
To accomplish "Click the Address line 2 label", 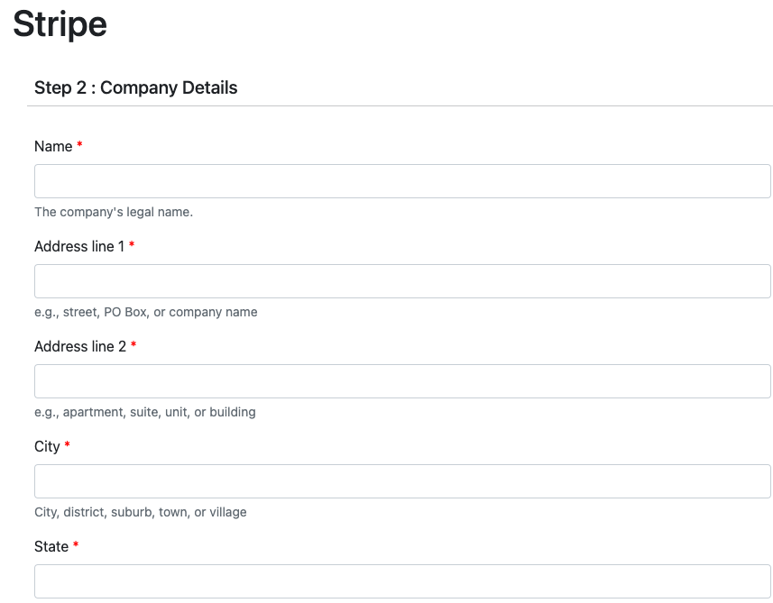I will pyautogui.click(x=80, y=346).
